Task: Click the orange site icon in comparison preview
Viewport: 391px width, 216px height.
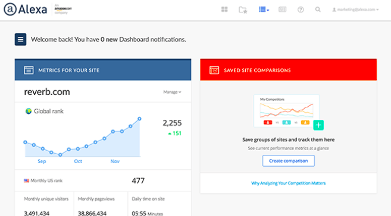Action: click(x=305, y=122)
